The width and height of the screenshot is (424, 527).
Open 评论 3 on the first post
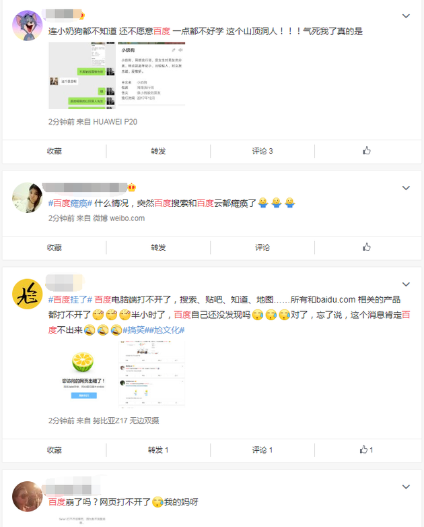262,151
